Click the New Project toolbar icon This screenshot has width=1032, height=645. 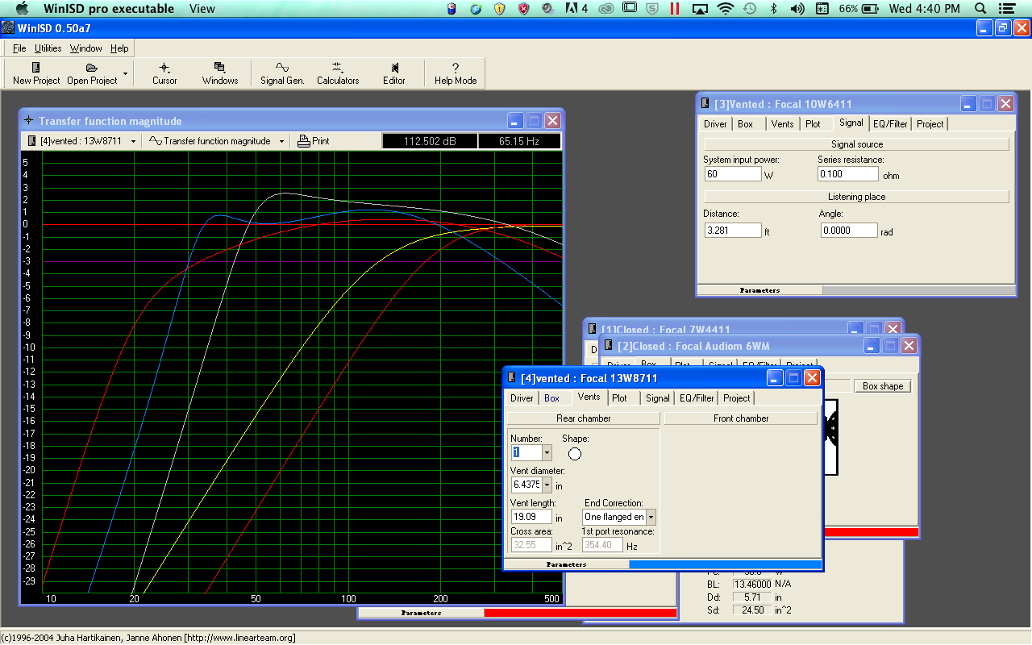pos(36,73)
